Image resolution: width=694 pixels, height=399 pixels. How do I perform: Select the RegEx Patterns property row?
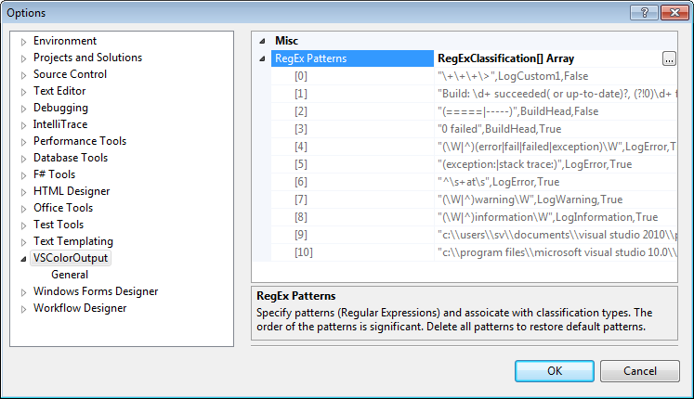click(x=310, y=58)
